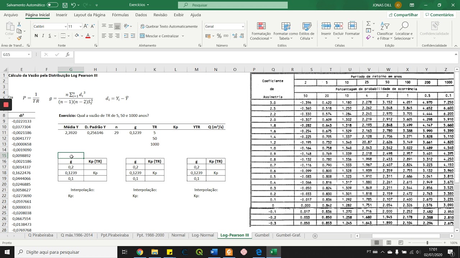The height and width of the screenshot is (258, 460).
Task: Open the Fórmulas ribbon tab
Action: coord(120,15)
